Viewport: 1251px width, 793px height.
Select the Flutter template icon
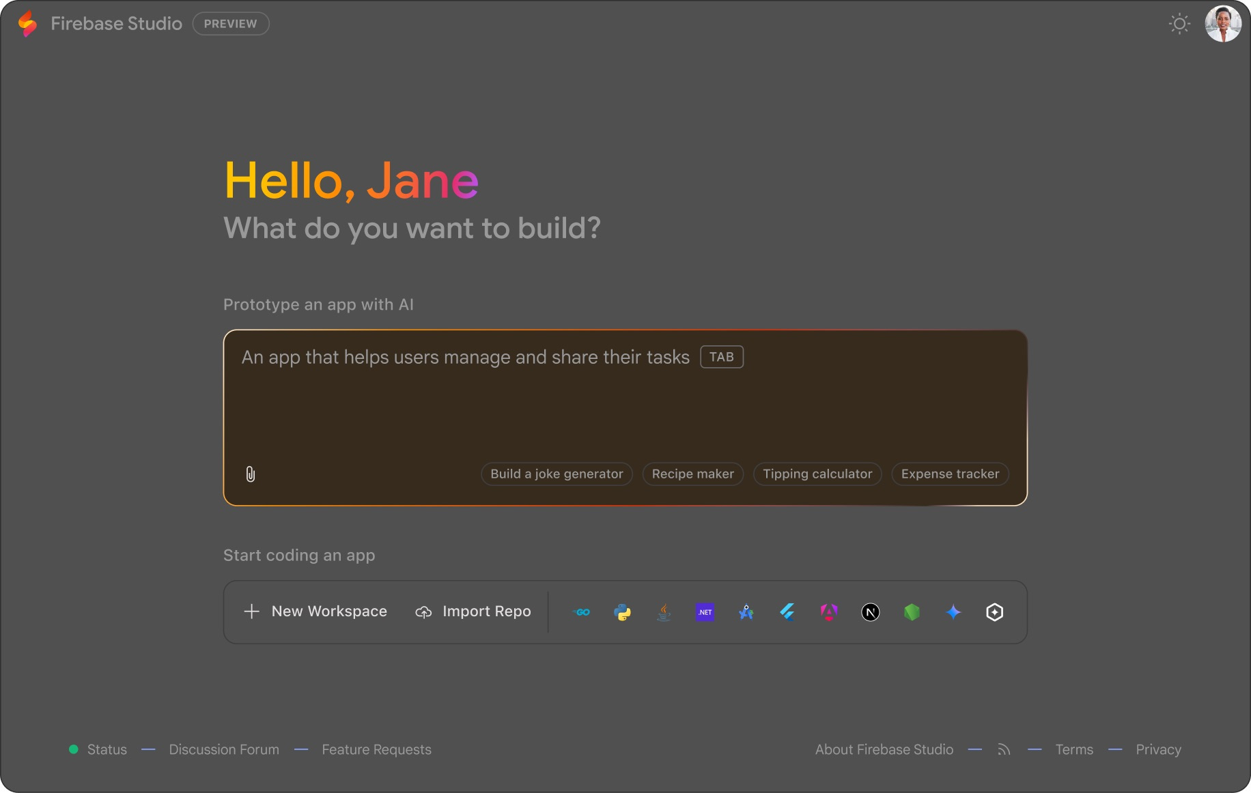(787, 612)
